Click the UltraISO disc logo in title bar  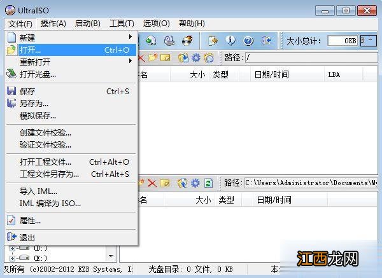(x=10, y=10)
